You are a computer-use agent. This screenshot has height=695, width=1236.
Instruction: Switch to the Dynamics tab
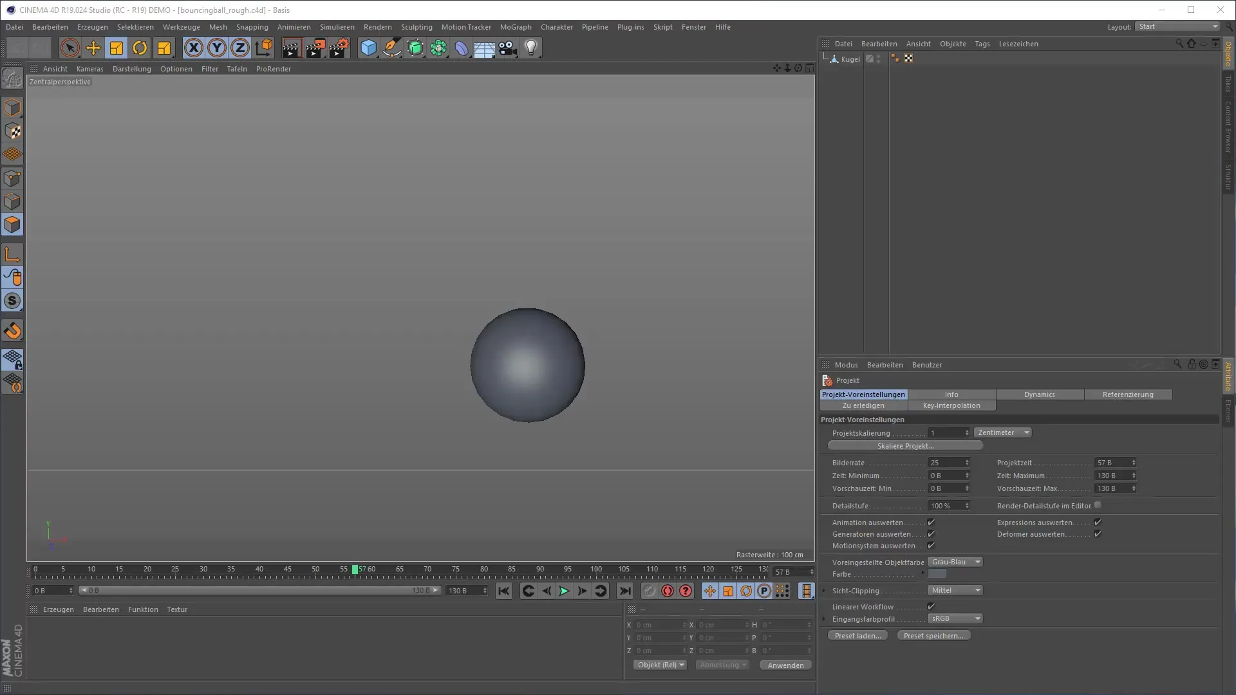click(x=1040, y=394)
